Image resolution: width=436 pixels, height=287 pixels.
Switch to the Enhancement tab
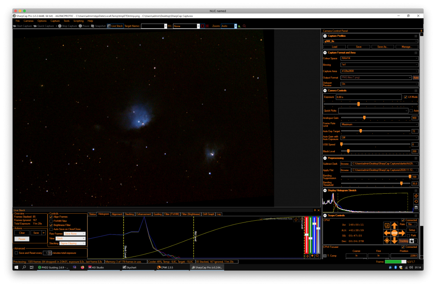(143, 214)
